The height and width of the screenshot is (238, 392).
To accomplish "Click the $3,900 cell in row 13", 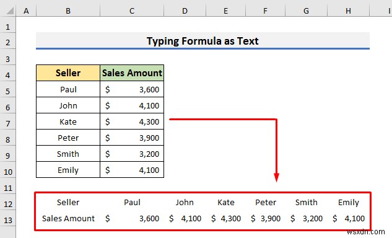I will 265,218.
